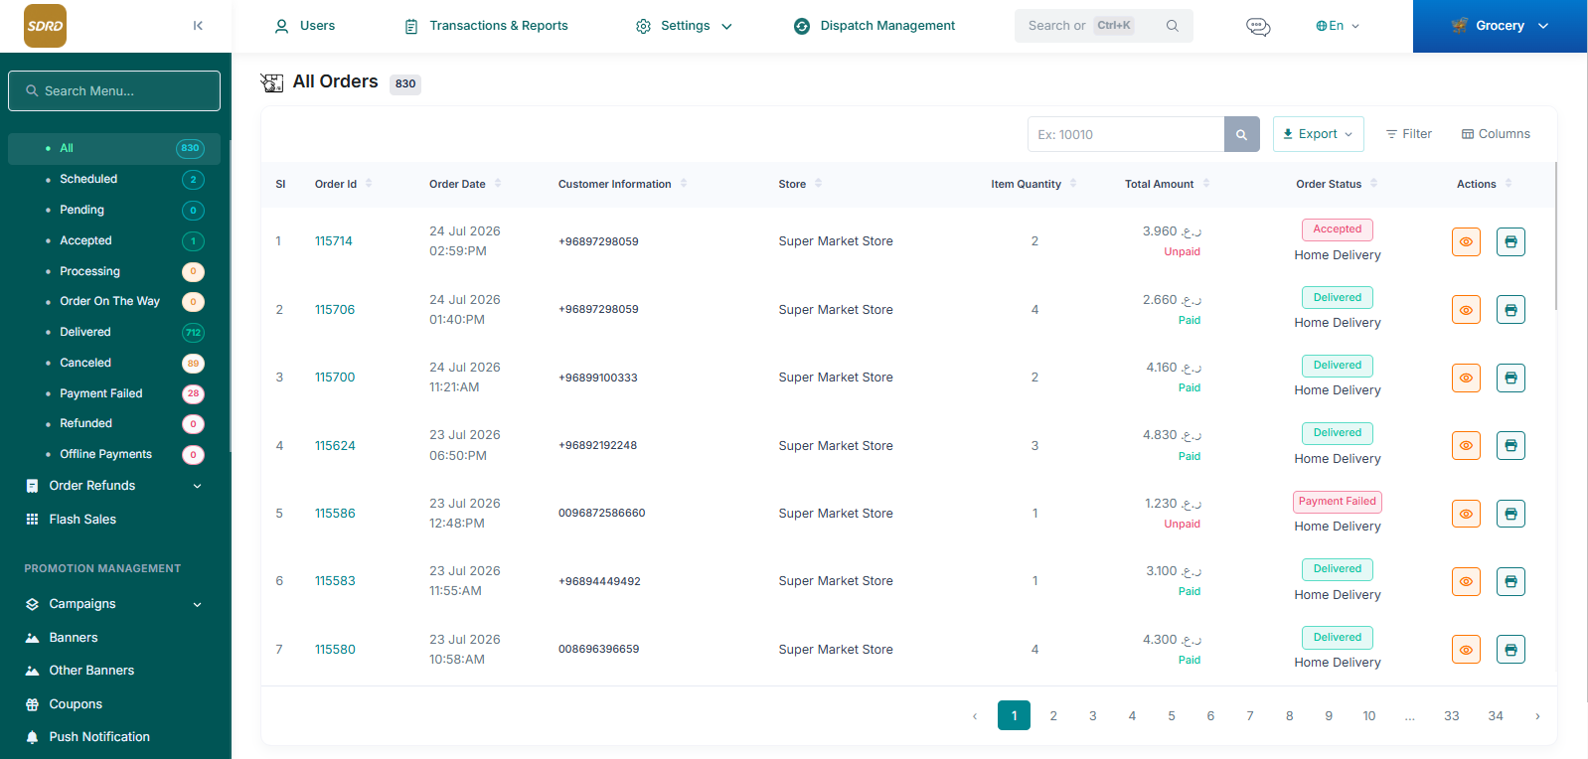Image resolution: width=1588 pixels, height=759 pixels.
Task: View details of order 115700
Action: [x=1466, y=378]
